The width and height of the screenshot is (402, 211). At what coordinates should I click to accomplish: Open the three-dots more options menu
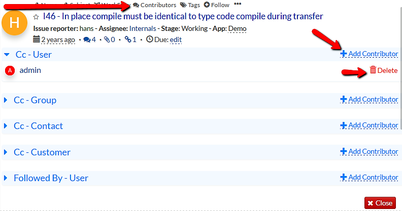pos(238,5)
